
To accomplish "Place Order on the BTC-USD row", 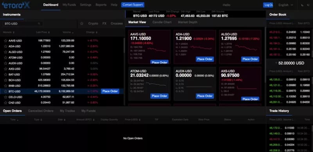I will click(110, 91).
